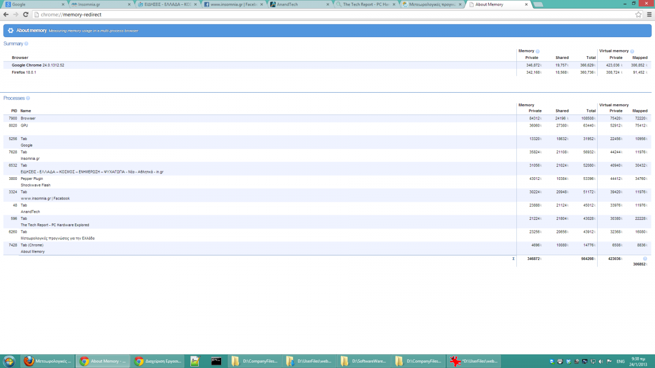Image resolution: width=655 pixels, height=368 pixels.
Task: Click the AnandTech process row label
Action: click(30, 212)
